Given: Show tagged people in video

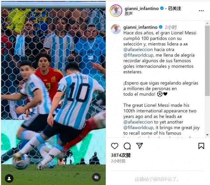Looking at the screenshot, I should [x=9, y=178].
